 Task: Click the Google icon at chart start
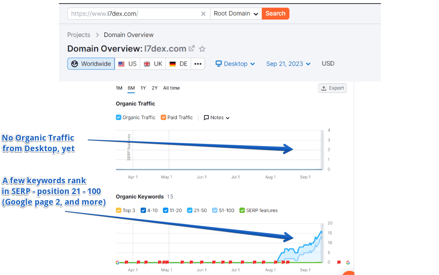[117, 262]
